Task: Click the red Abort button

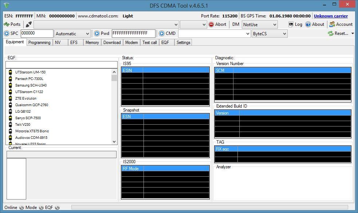Action: pos(217,24)
